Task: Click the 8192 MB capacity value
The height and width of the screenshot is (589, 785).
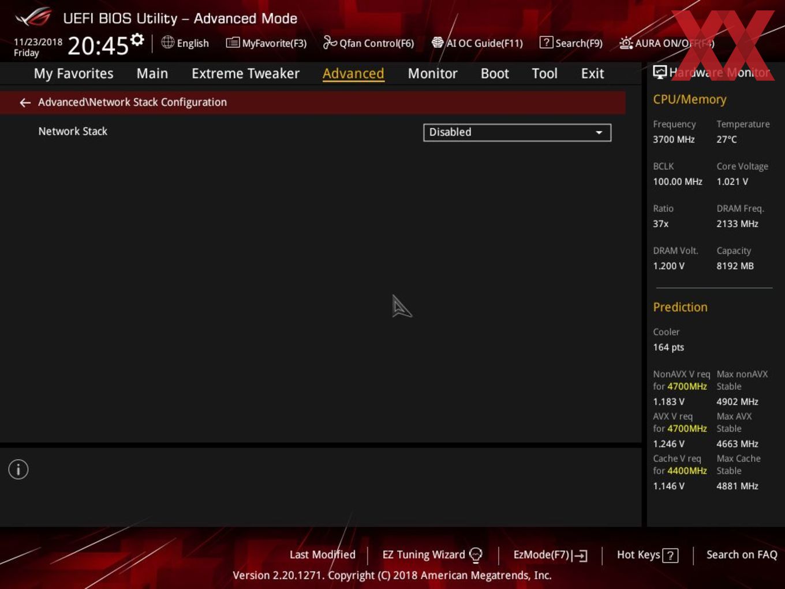Action: (735, 266)
